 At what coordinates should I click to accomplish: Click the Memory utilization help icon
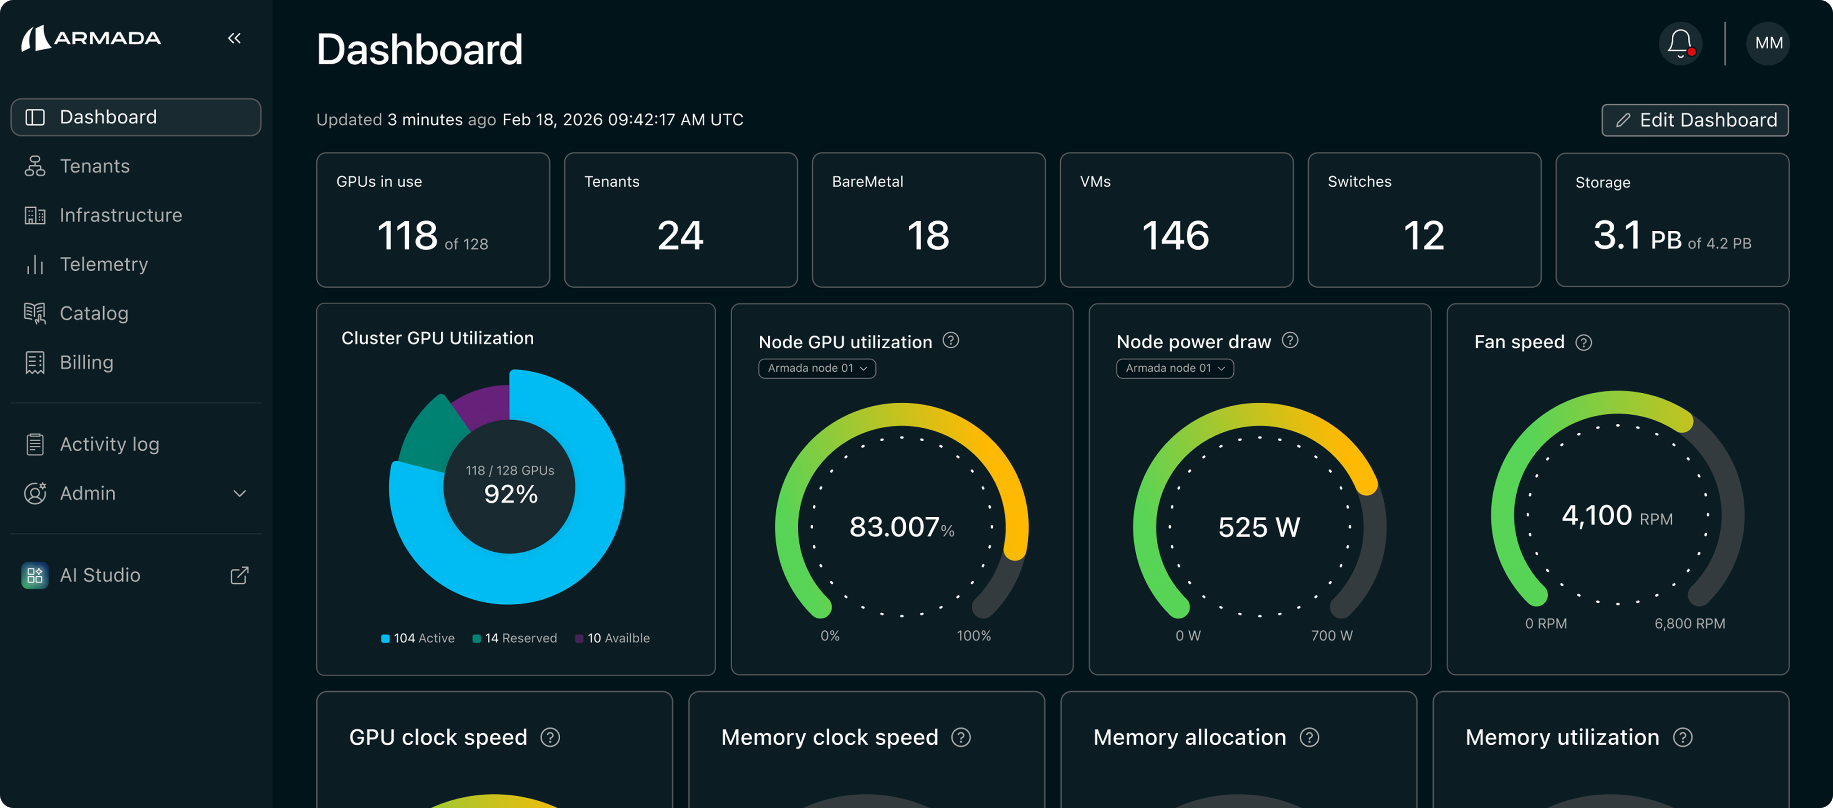[x=1682, y=738]
